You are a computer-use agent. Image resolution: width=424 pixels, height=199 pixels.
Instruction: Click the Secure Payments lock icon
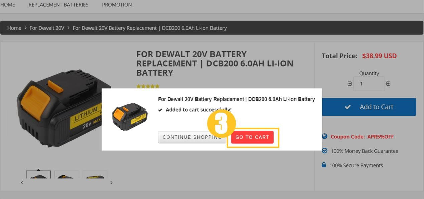[x=324, y=165]
